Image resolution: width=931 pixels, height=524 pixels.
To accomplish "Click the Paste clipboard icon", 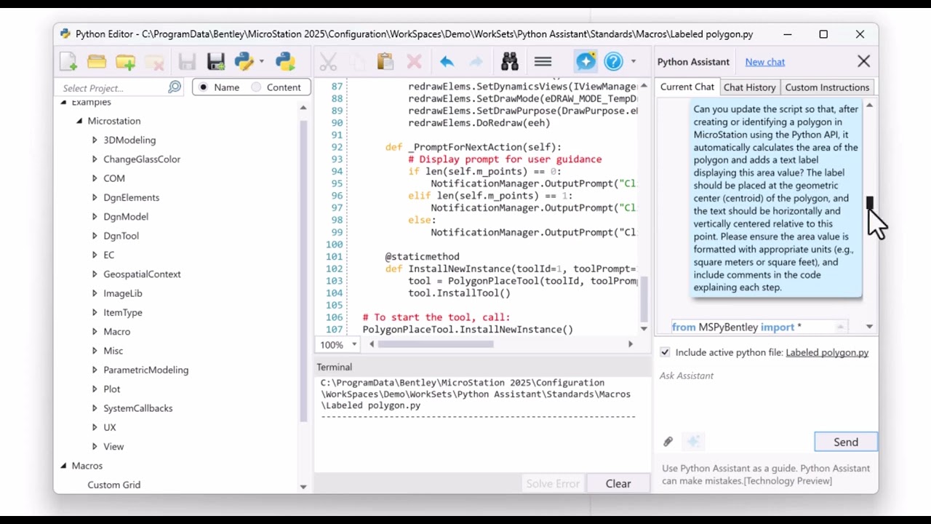I will (385, 62).
